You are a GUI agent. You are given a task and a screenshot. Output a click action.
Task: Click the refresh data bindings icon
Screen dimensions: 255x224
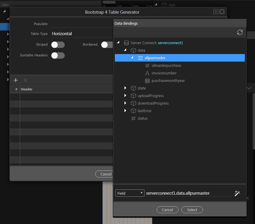(240, 32)
